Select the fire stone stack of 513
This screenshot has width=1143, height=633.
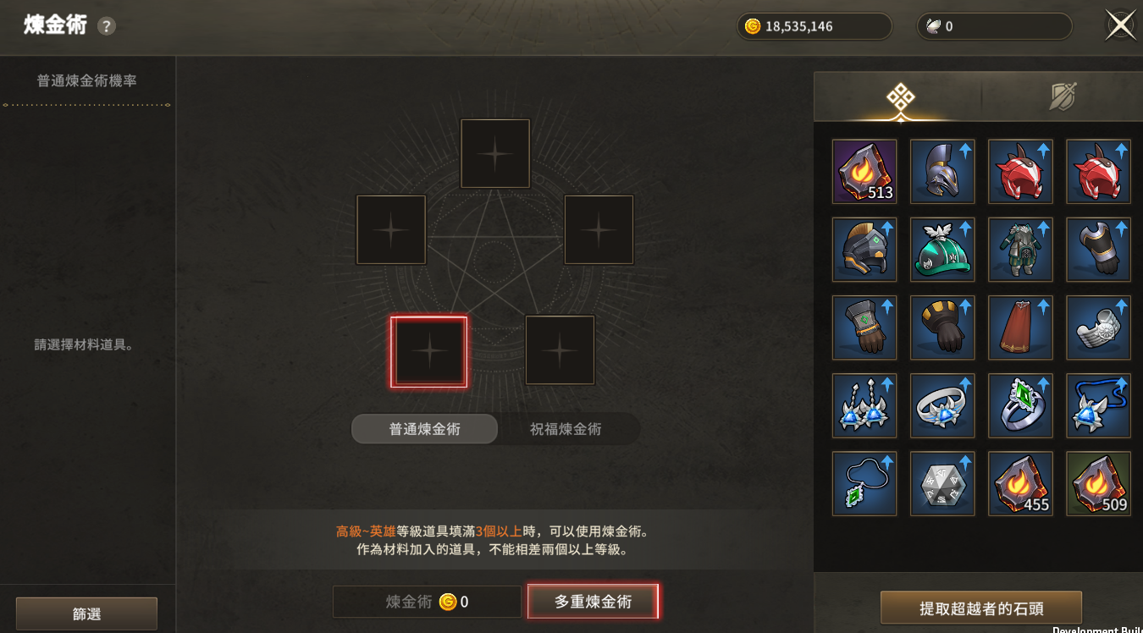point(864,172)
